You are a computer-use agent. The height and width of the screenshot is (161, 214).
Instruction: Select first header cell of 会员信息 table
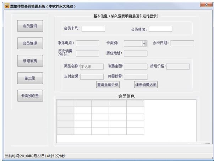[x=65, y=103]
